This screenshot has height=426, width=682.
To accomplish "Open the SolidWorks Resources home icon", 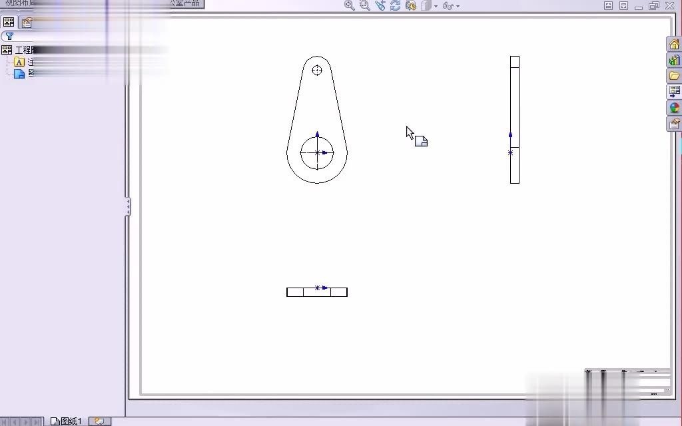I will coord(674,44).
